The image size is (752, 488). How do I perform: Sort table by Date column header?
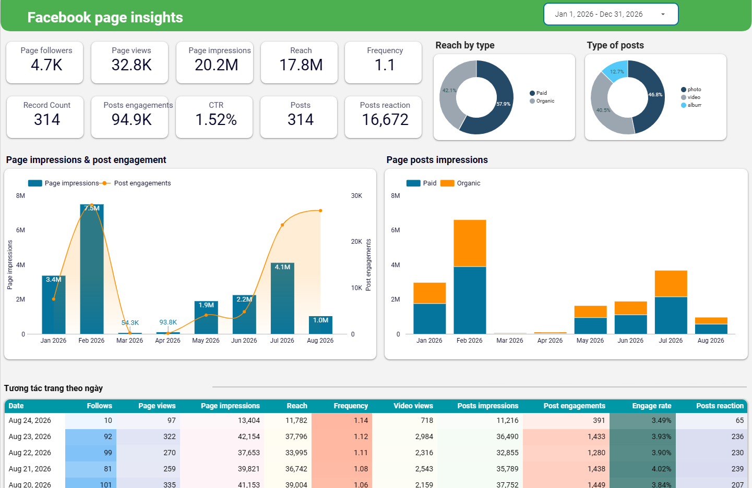16,406
